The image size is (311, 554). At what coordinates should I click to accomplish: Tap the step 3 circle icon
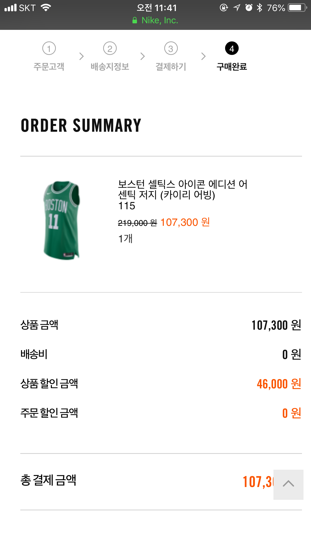[x=171, y=48]
